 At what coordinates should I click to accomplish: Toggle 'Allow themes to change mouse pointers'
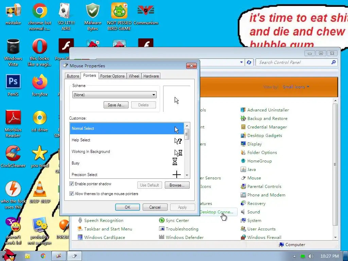(x=71, y=193)
